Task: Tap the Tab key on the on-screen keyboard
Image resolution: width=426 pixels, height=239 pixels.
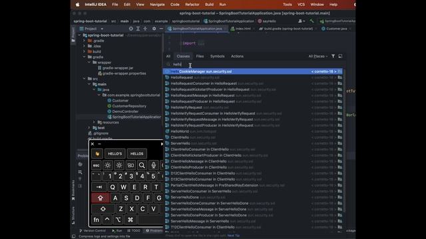Action: tap(99, 187)
